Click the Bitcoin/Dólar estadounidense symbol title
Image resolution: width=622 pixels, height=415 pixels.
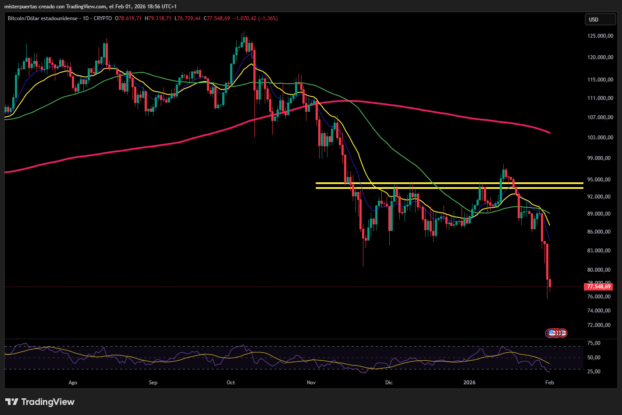pos(43,18)
